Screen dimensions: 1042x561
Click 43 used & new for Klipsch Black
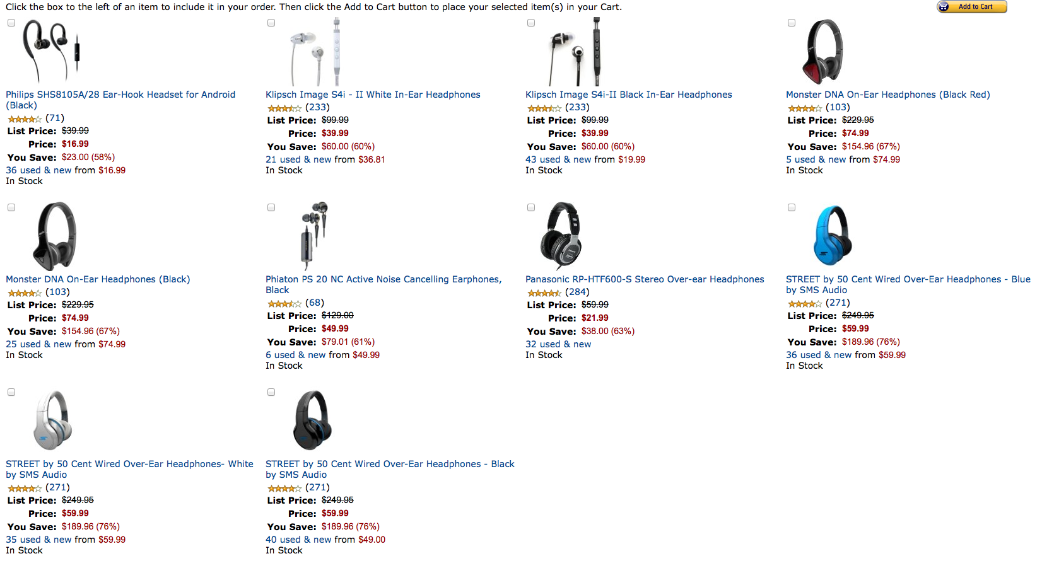pyautogui.click(x=559, y=159)
